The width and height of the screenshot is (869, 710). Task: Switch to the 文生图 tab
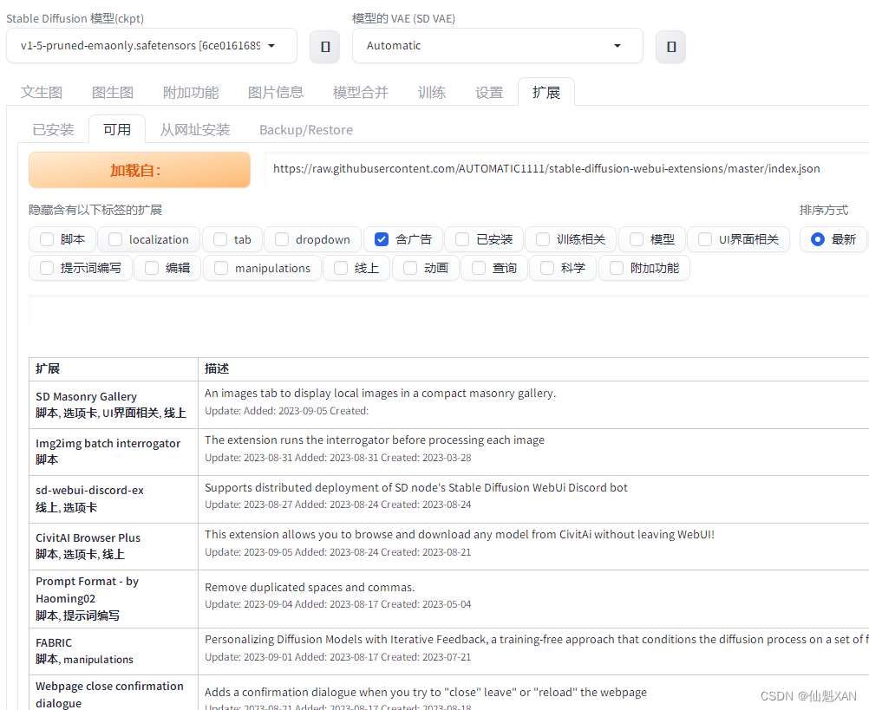pyautogui.click(x=42, y=91)
